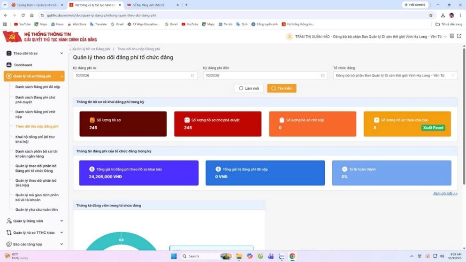Click the volume icon in system tray

pyautogui.click(x=442, y=256)
